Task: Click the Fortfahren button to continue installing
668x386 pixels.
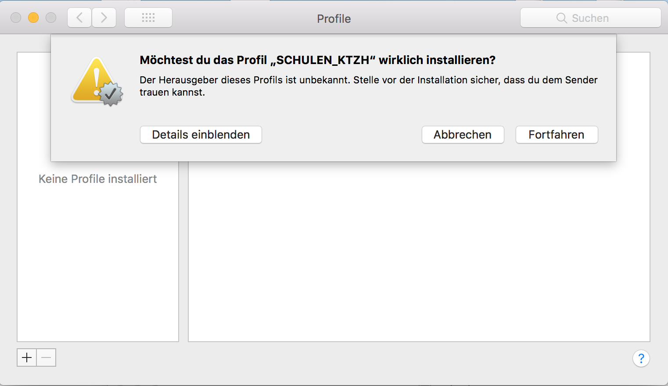Action: click(x=557, y=135)
